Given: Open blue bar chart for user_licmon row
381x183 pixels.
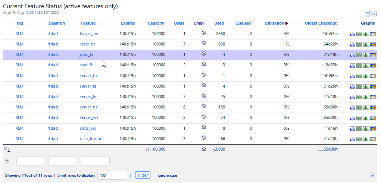Looking at the screenshot, I should pyautogui.click(x=352, y=139).
